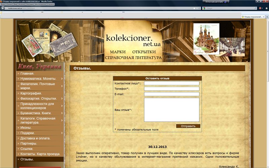Expand the Подарки submenu arrow
The width and height of the screenshot is (269, 168).
coord(62,133)
